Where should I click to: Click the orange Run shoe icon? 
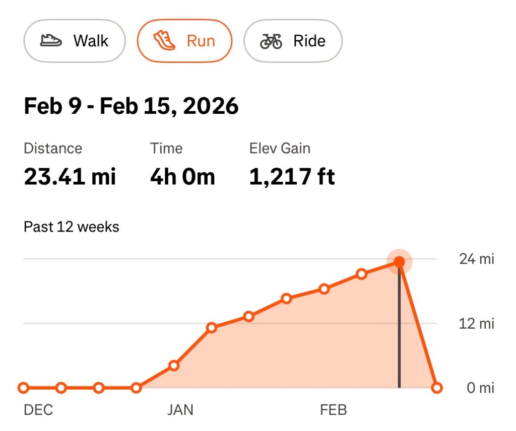coord(164,40)
